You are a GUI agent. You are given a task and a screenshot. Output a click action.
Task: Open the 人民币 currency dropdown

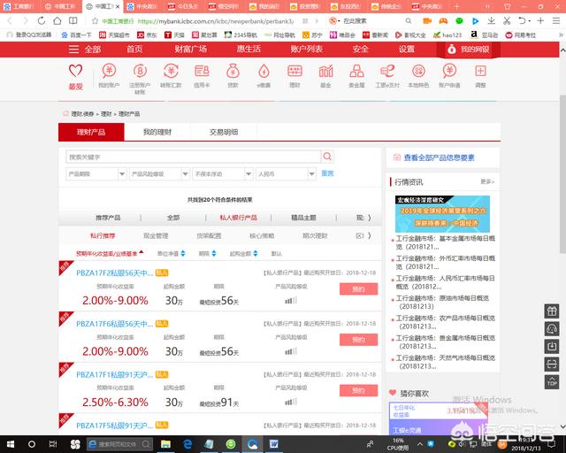[x=286, y=173]
